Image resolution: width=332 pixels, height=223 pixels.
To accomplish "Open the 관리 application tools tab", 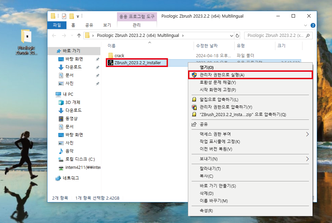I will [x=137, y=25].
